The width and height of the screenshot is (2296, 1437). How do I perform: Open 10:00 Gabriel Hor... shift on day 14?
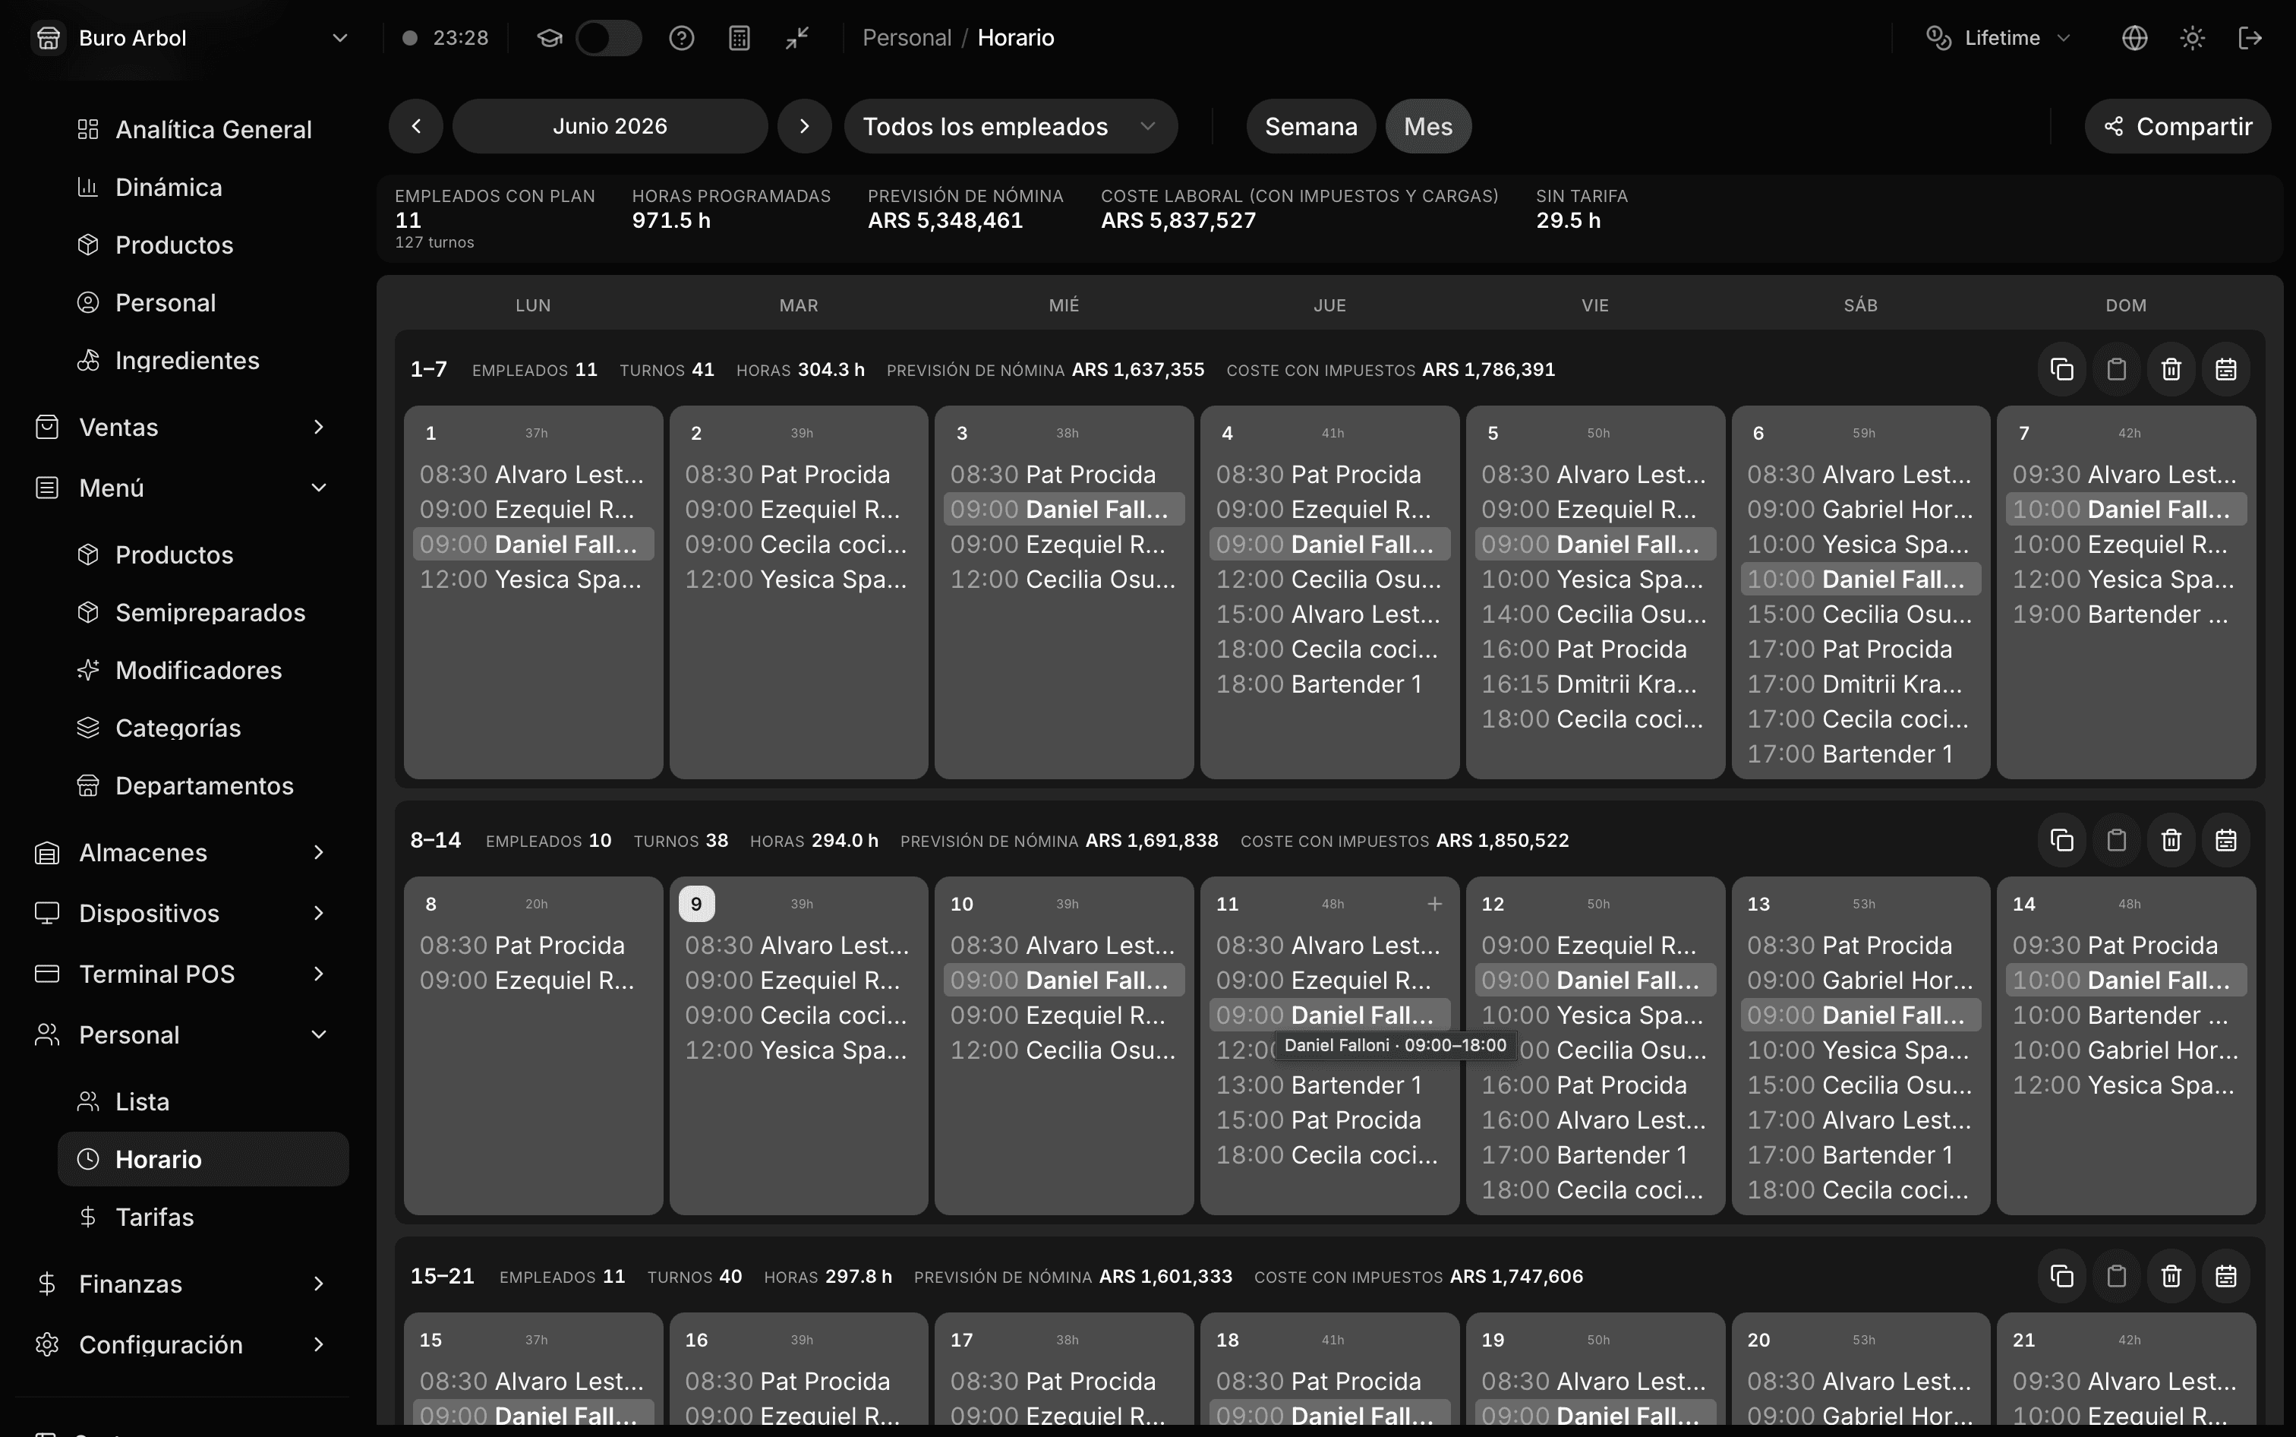pyautogui.click(x=2126, y=1050)
